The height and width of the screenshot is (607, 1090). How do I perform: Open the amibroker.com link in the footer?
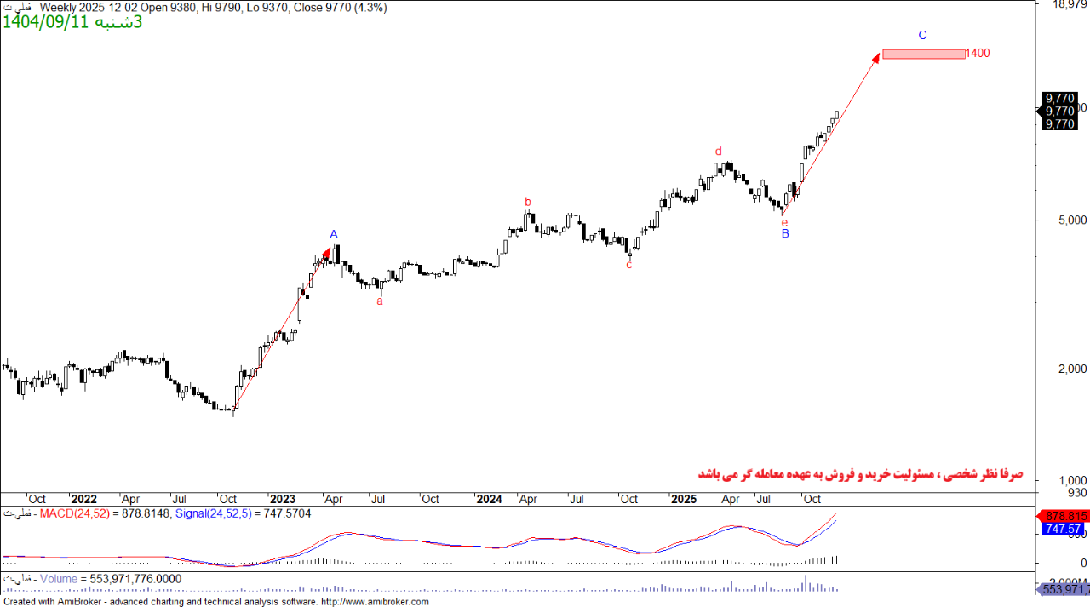click(x=375, y=601)
